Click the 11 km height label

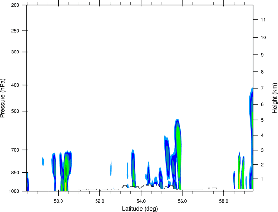coord(263,20)
